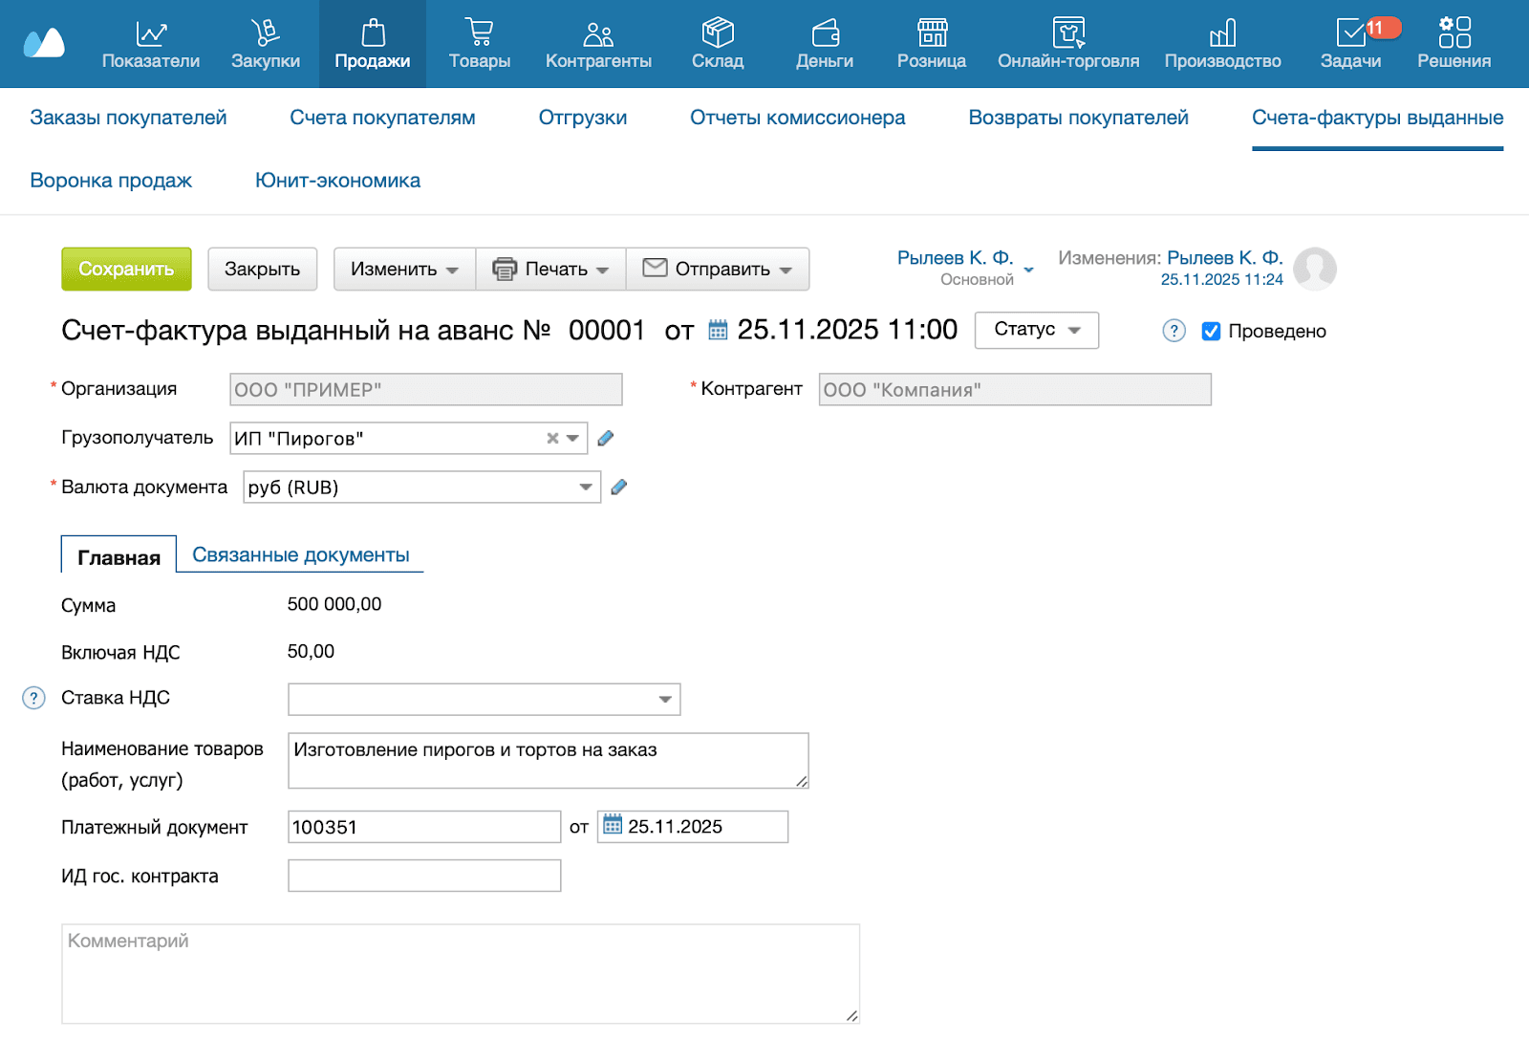Click the Закрыть button
This screenshot has width=1529, height=1040.
[x=262, y=270]
